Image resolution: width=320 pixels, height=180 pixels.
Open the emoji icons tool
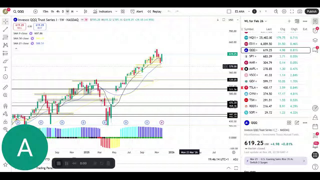point(5,77)
